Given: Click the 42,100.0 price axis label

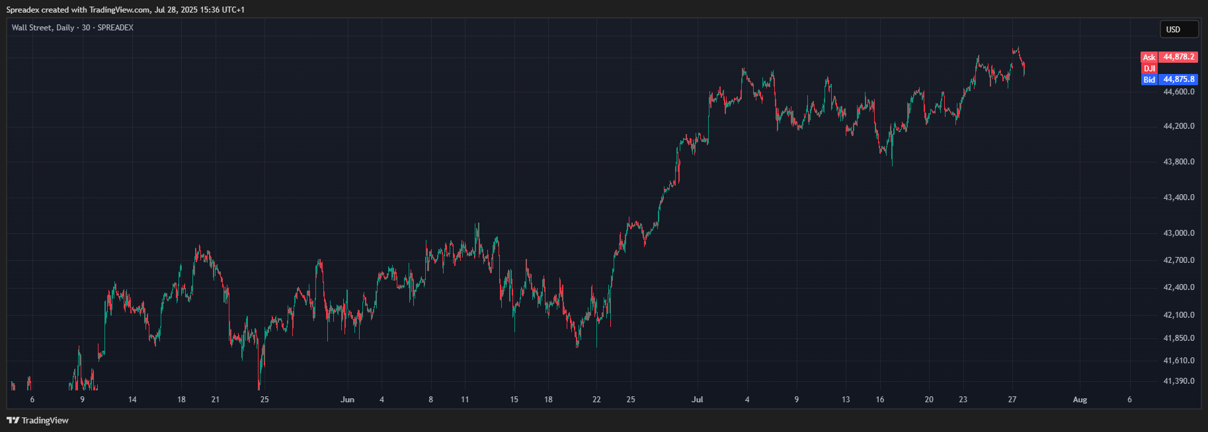Looking at the screenshot, I should pos(1179,315).
